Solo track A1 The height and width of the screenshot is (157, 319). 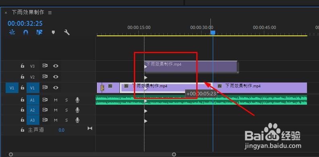point(66,100)
